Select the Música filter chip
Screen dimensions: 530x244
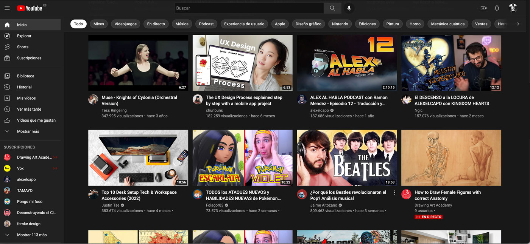point(182,24)
